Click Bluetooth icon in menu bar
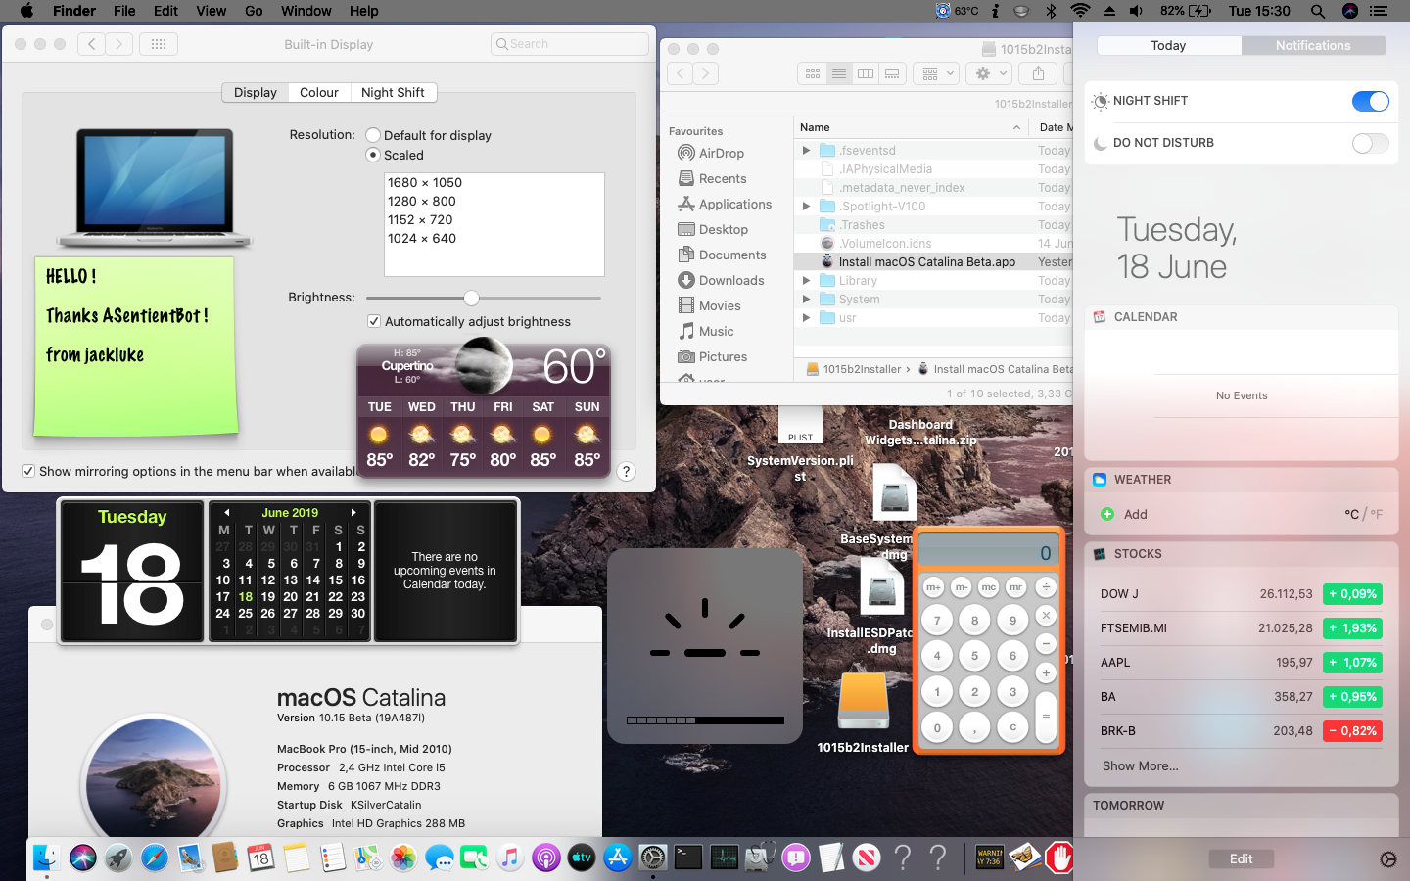This screenshot has width=1410, height=881. point(1052,11)
